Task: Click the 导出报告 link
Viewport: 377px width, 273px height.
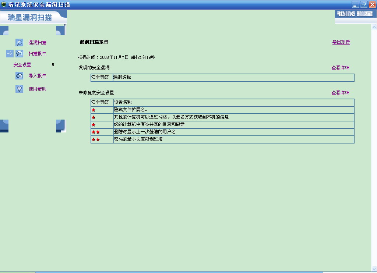Action: pyautogui.click(x=341, y=42)
